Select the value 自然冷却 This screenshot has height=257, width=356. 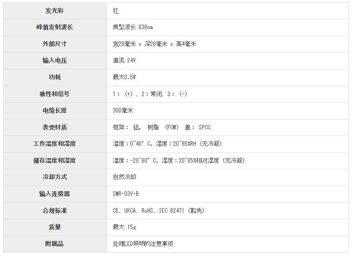124,177
